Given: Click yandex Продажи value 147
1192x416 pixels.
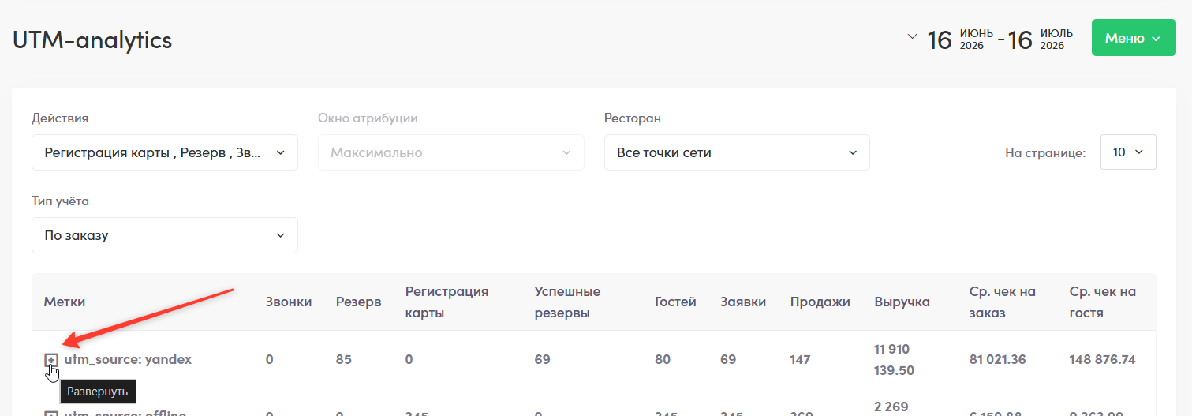Looking at the screenshot, I should tap(801, 360).
